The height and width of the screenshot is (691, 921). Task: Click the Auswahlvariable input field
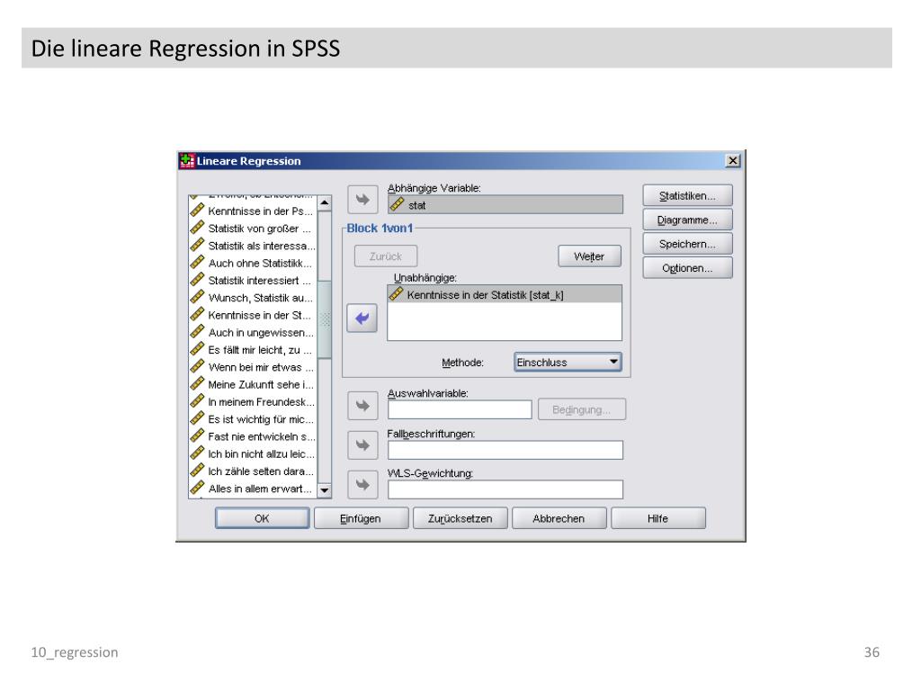pyautogui.click(x=460, y=409)
